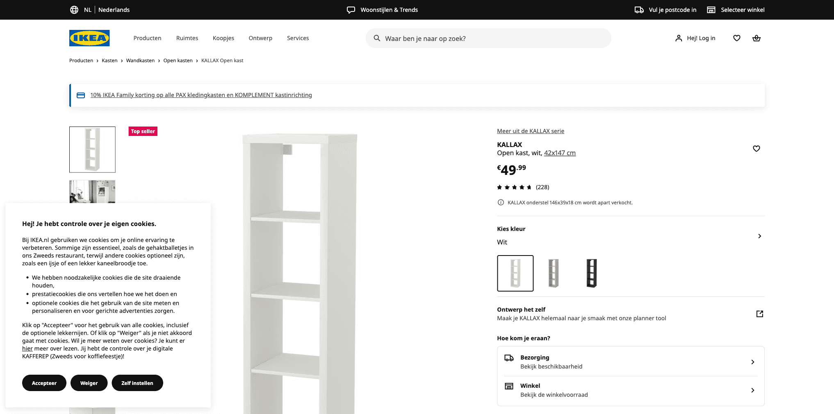Open the 10% IKEA Family korting link

(201, 95)
